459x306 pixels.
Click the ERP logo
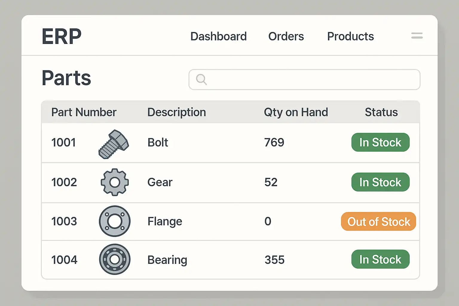(x=62, y=36)
